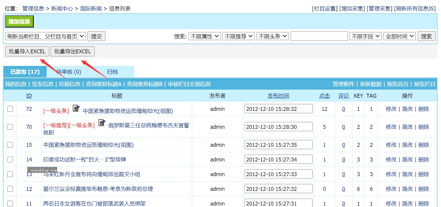Open the 不限推荐 dropdown
This screenshot has width=441, height=207.
tap(239, 36)
